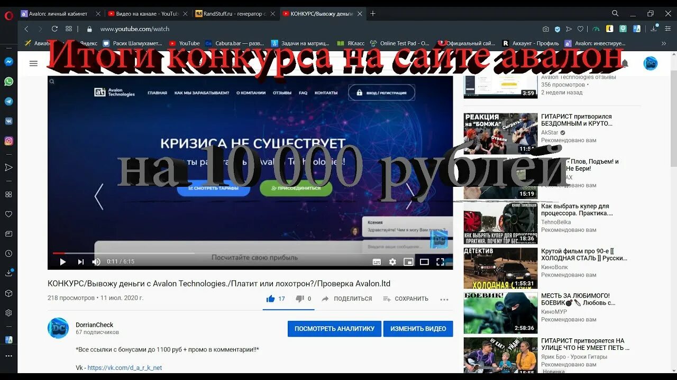677x380 pixels.
Task: Open history clock in sidebar
Action: (x=8, y=254)
